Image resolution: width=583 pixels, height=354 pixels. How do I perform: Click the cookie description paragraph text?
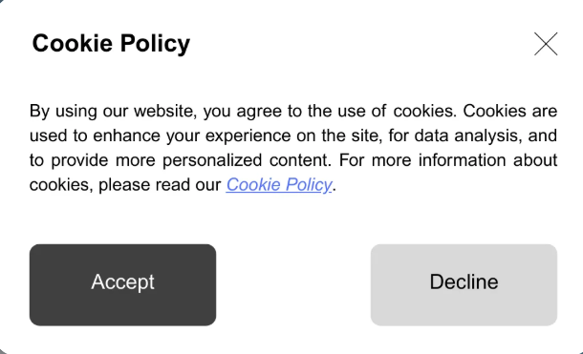click(x=293, y=148)
